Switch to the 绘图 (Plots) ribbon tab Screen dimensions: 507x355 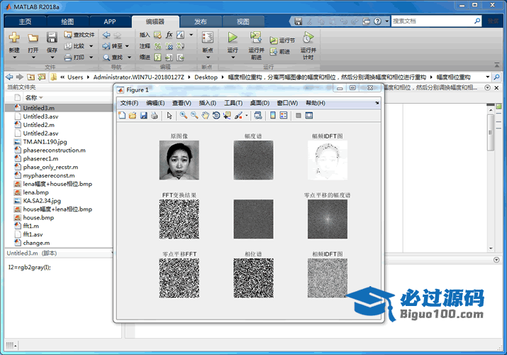point(67,22)
